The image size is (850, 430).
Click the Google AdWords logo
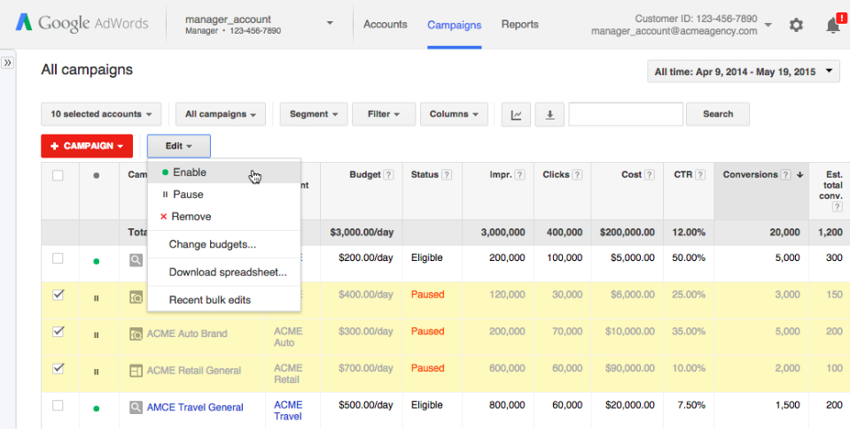pos(82,23)
